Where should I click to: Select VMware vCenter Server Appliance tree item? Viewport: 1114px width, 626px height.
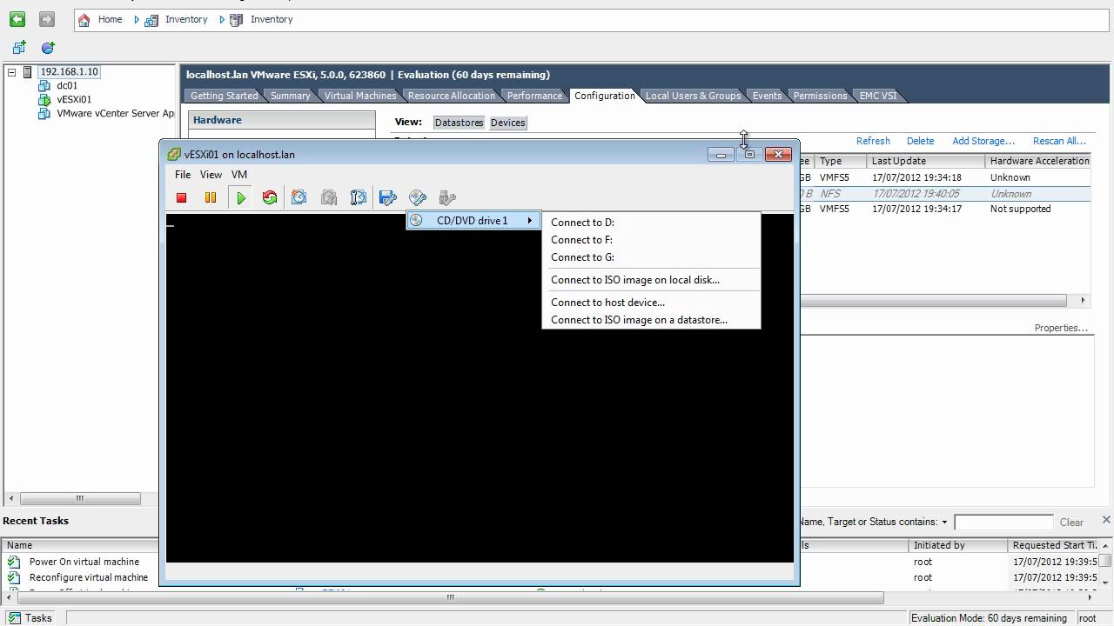click(x=115, y=113)
